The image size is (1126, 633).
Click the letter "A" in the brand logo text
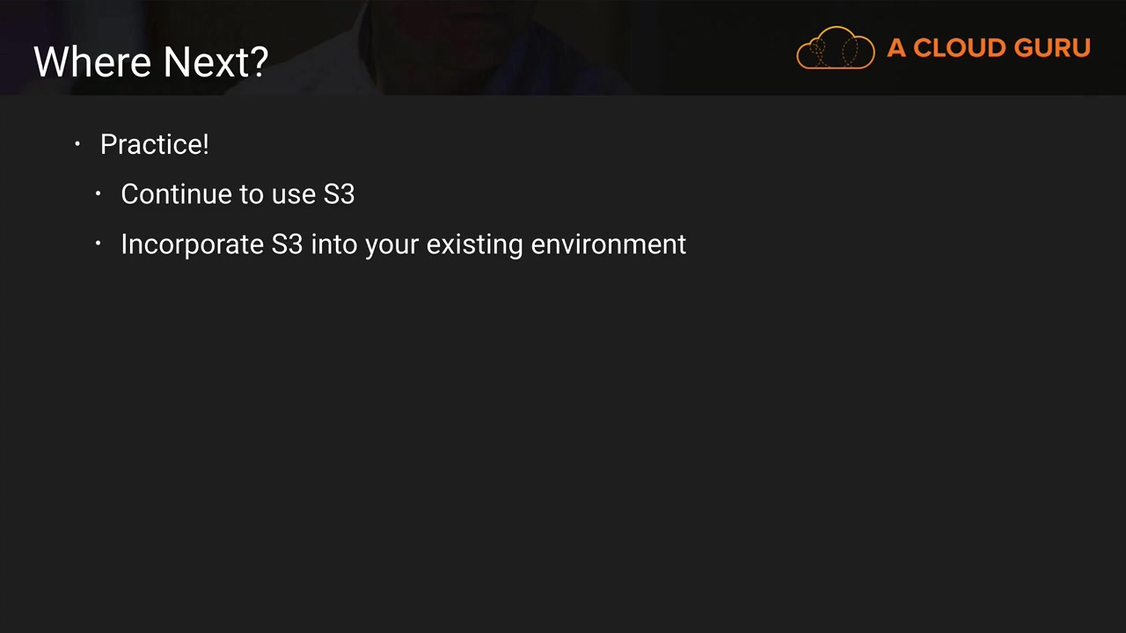[x=896, y=48]
